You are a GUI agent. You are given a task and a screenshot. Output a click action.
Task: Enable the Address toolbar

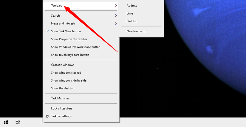point(141,6)
